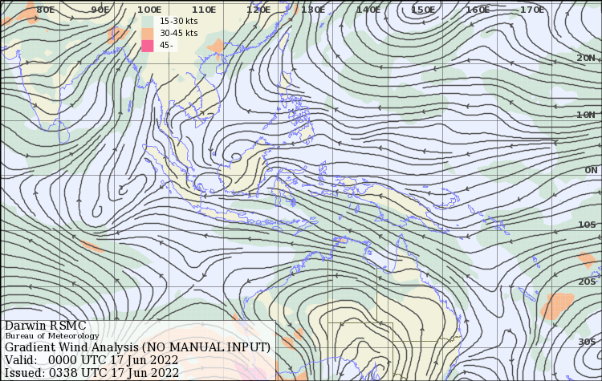602x381 pixels.
Task: Click the 30-45 kts orange legend swatch
Action: pos(147,34)
